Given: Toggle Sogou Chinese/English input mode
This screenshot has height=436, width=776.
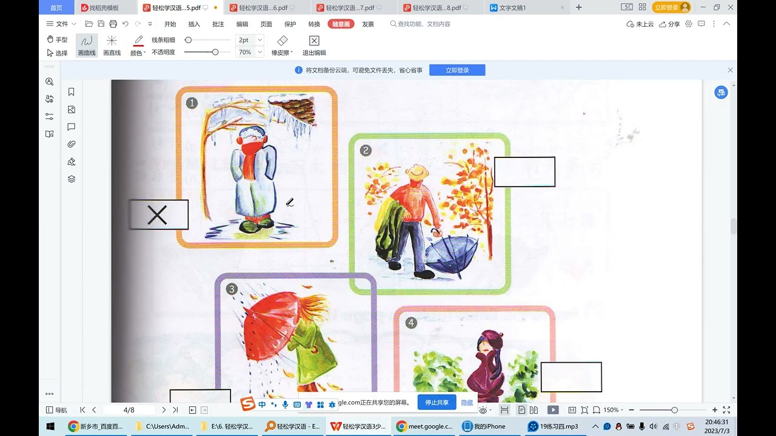Looking at the screenshot, I should tap(262, 404).
